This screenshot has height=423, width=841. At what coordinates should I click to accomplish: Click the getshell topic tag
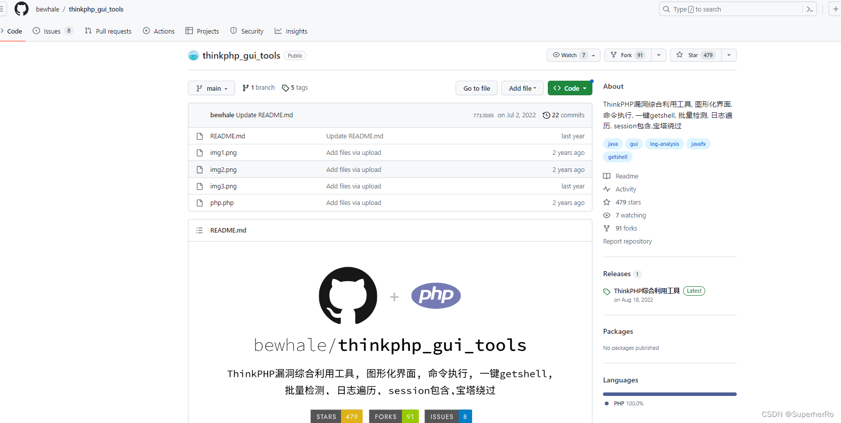point(617,157)
